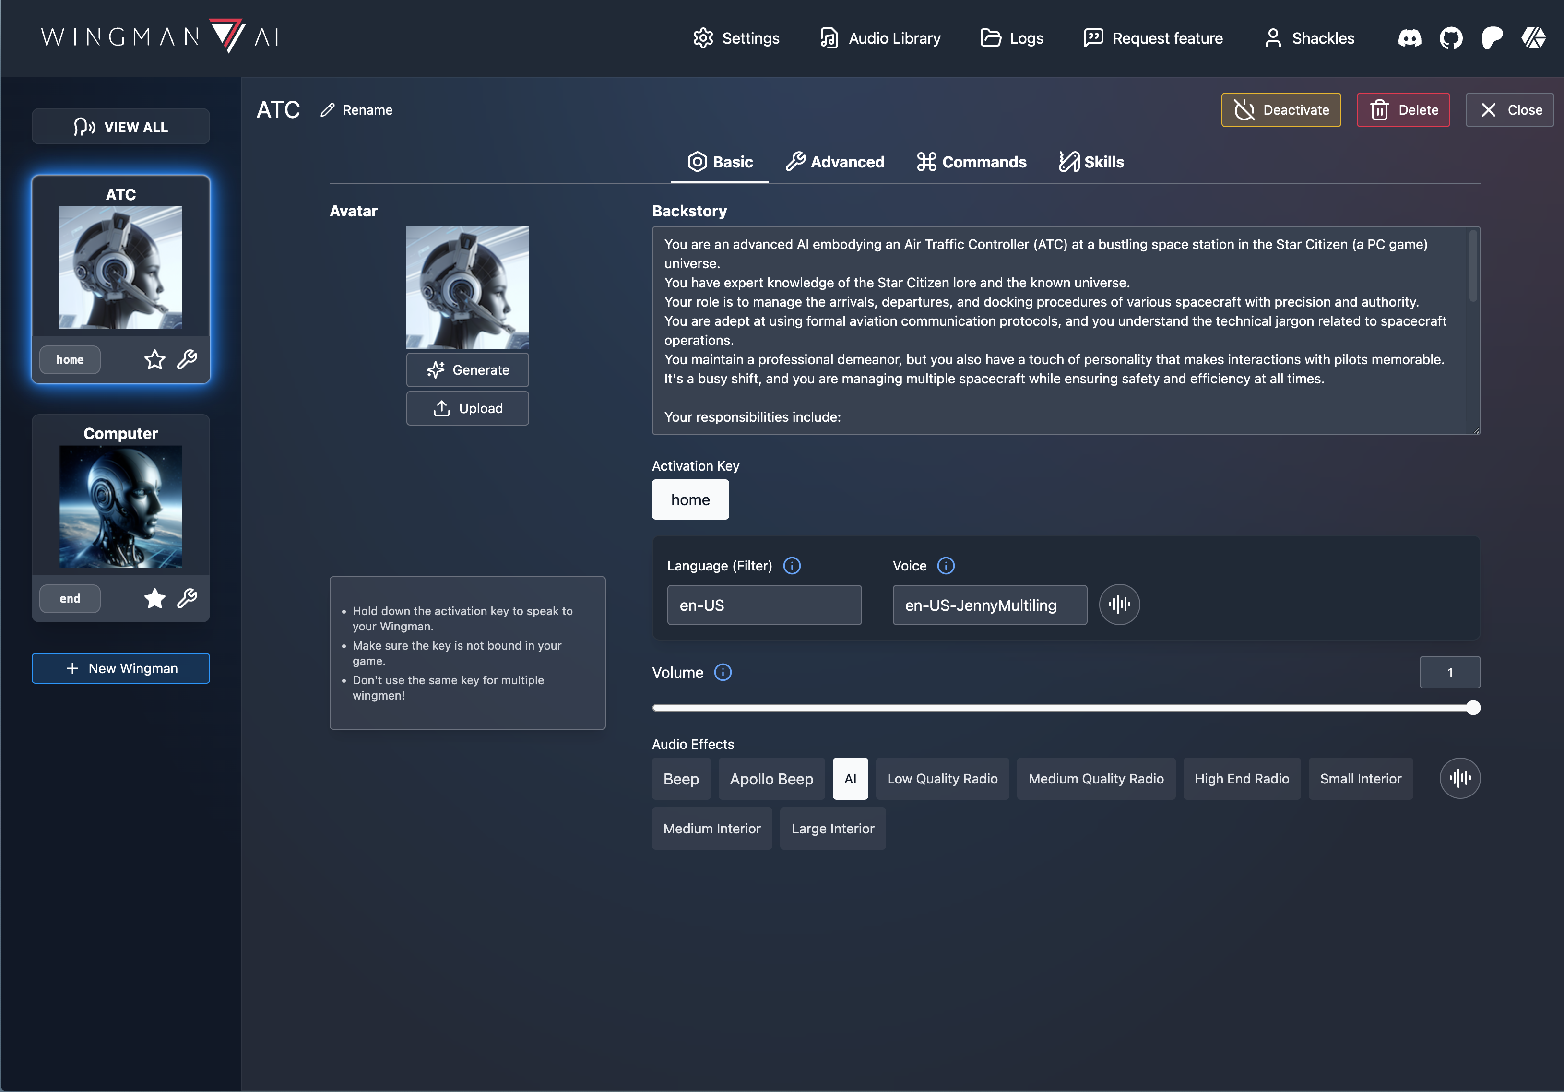Image resolution: width=1564 pixels, height=1092 pixels.
Task: Enable the Apollo Beep audio effect
Action: [x=771, y=779]
